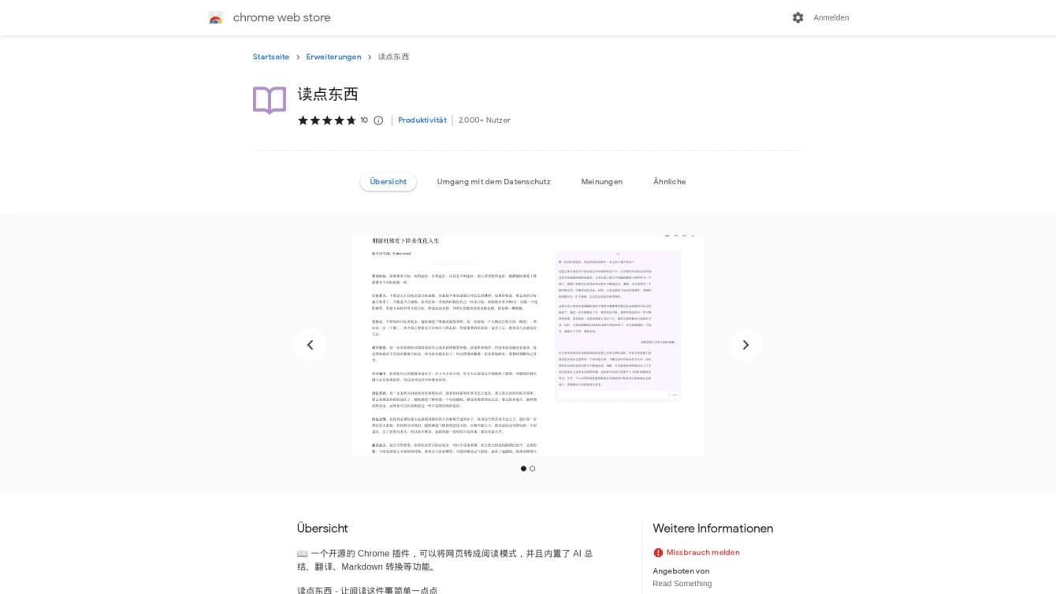Image resolution: width=1056 pixels, height=594 pixels.
Task: Click the five-star rating display
Action: click(x=327, y=121)
